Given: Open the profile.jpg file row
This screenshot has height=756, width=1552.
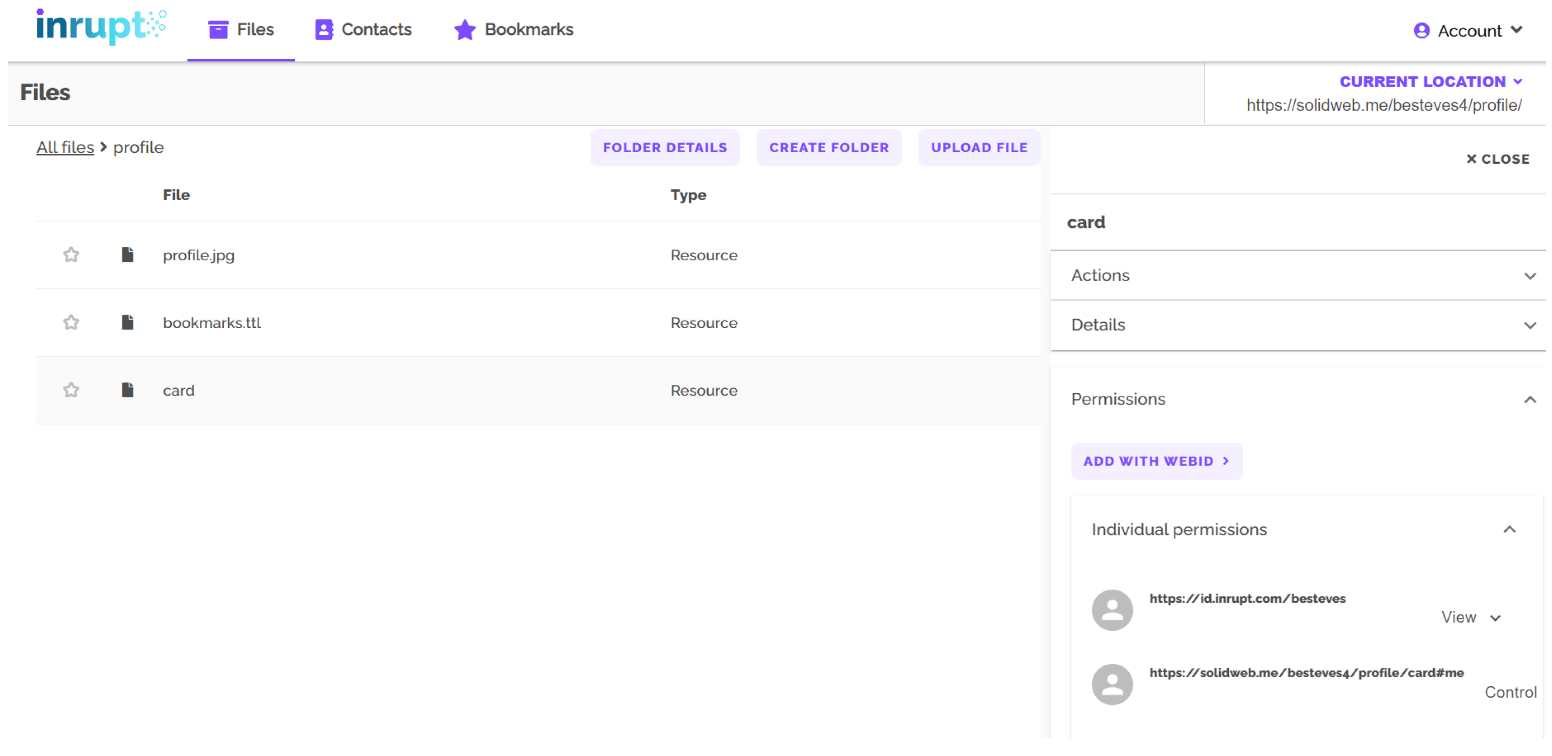Looking at the screenshot, I should tap(538, 254).
